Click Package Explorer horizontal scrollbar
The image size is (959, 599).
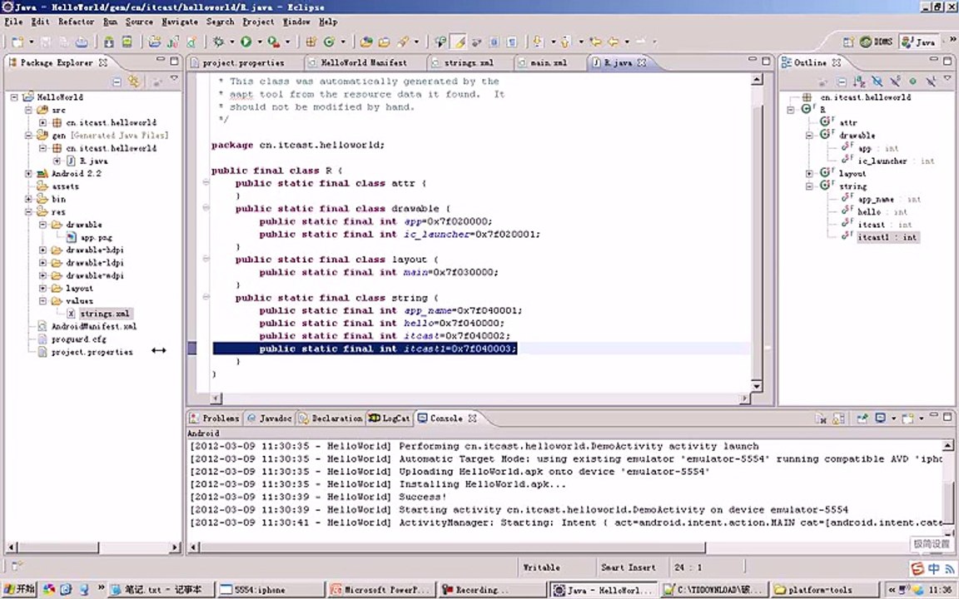click(92, 547)
